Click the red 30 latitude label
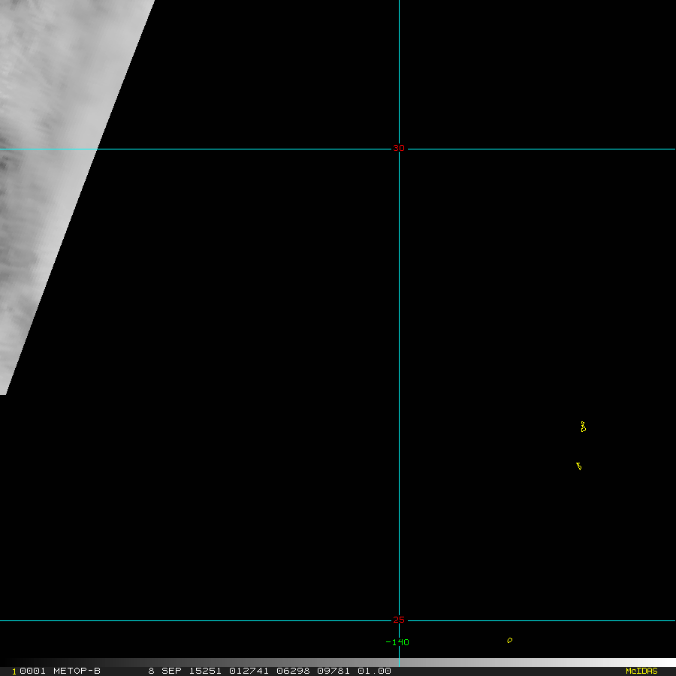676x676 pixels. [x=399, y=148]
